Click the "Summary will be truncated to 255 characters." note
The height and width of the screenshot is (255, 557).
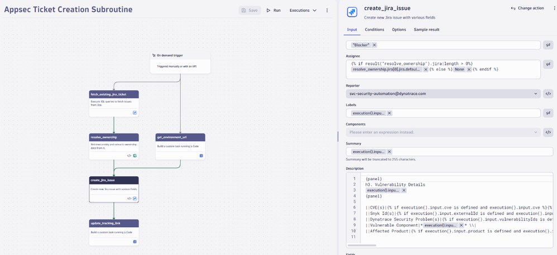click(381, 160)
